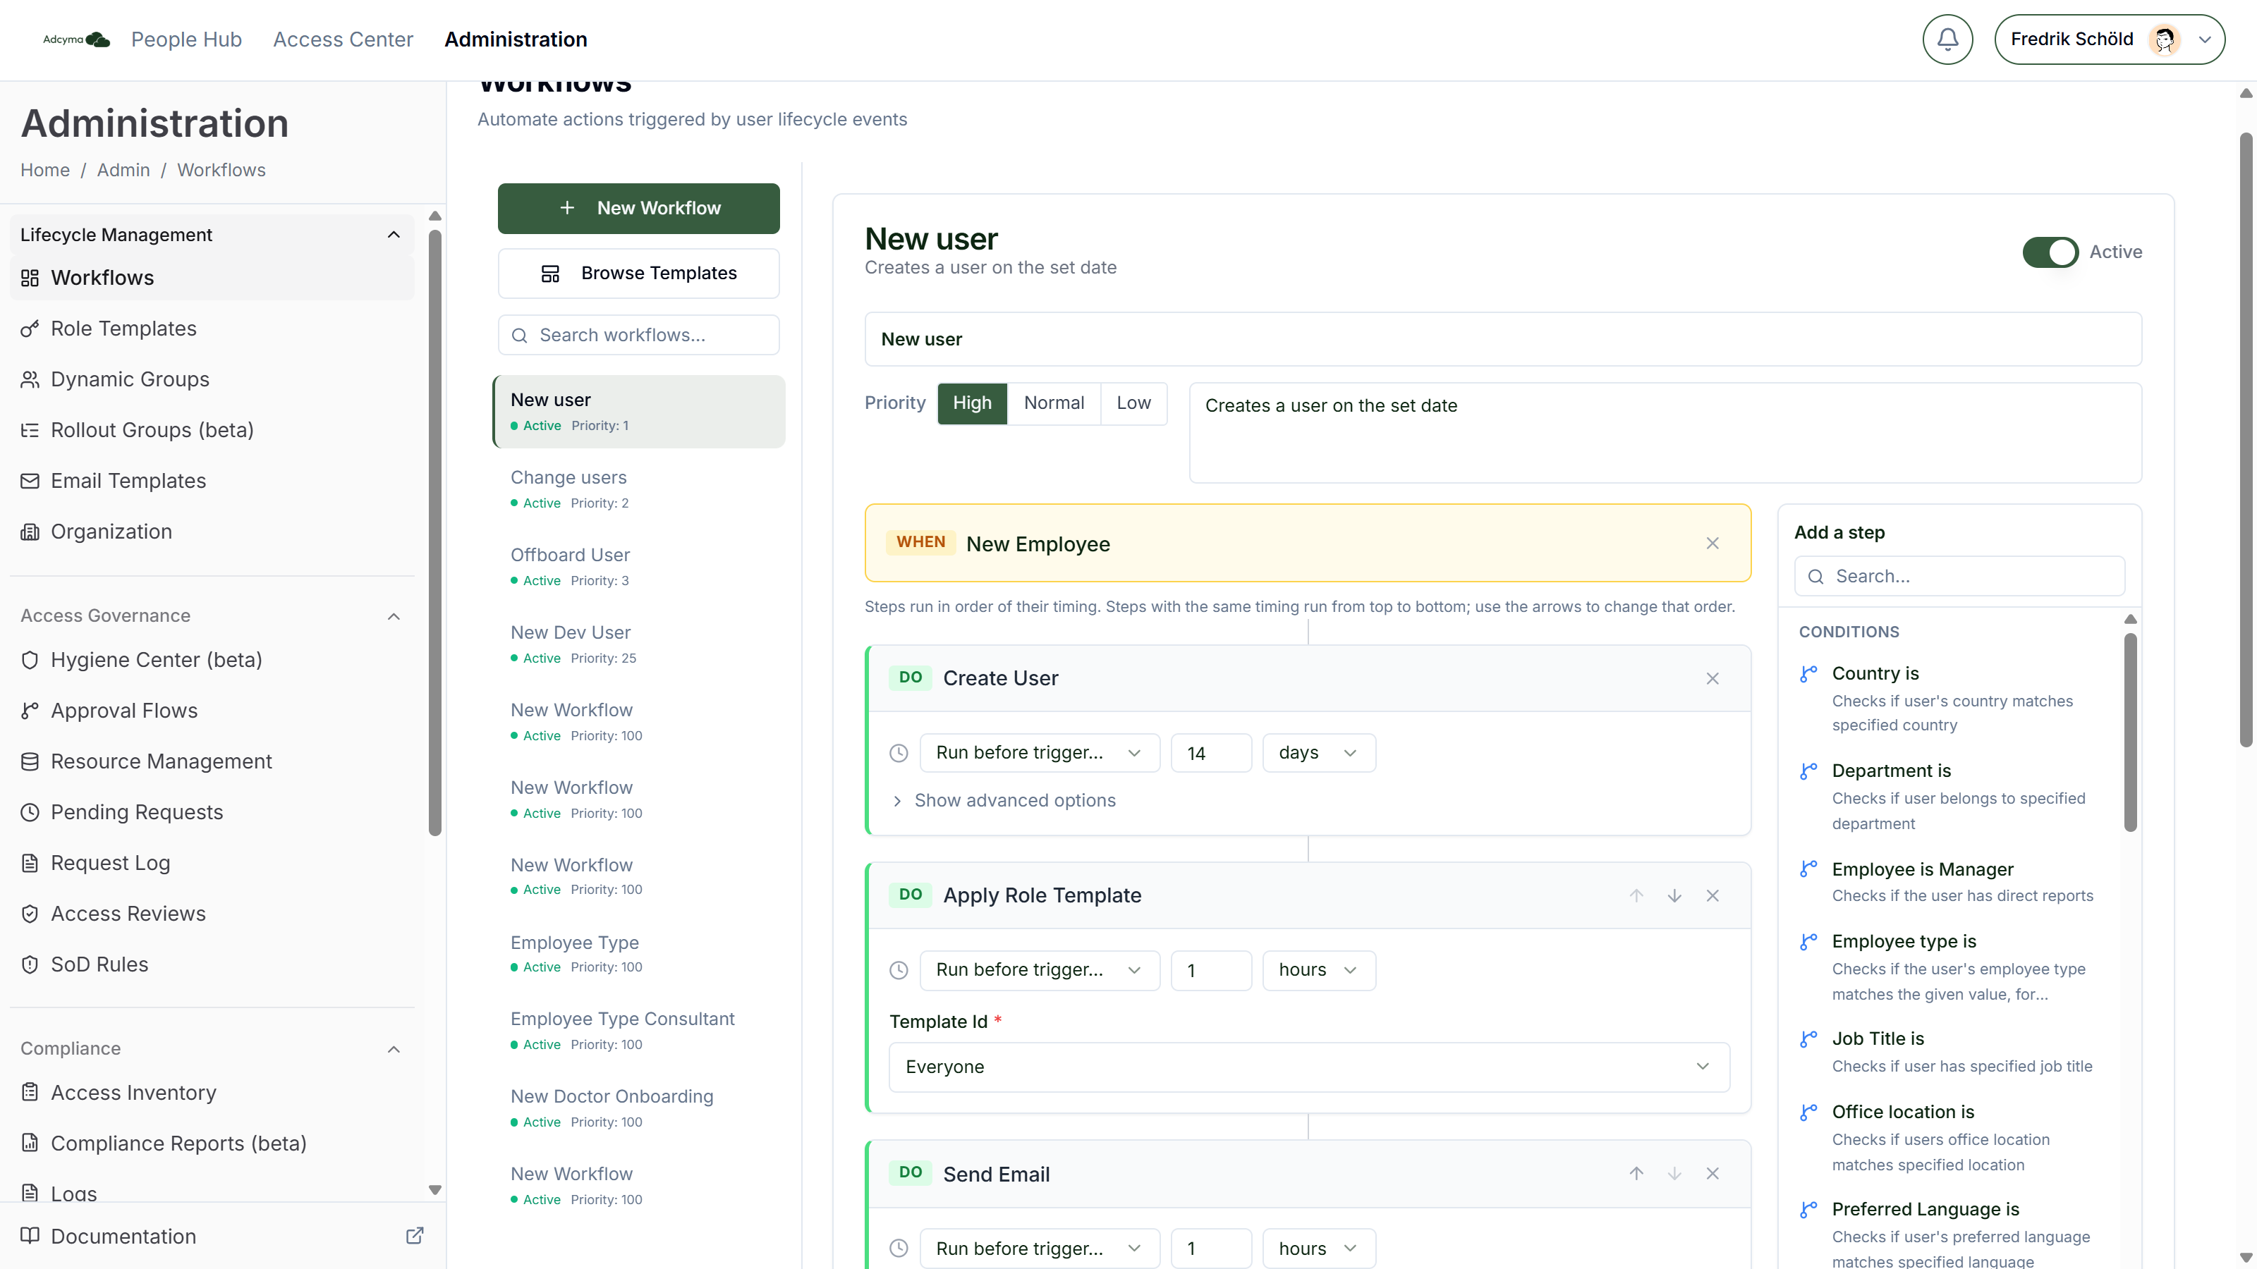The width and height of the screenshot is (2257, 1269).
Task: Open Template Id Everyone dropdown
Action: point(1309,1067)
